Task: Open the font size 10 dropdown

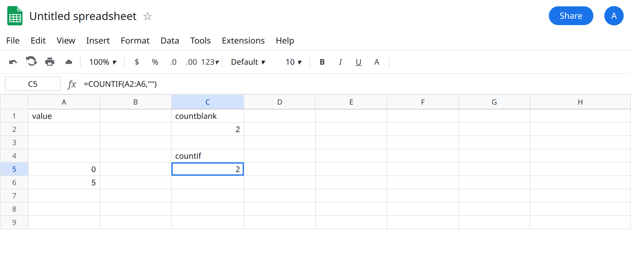Action: point(294,62)
